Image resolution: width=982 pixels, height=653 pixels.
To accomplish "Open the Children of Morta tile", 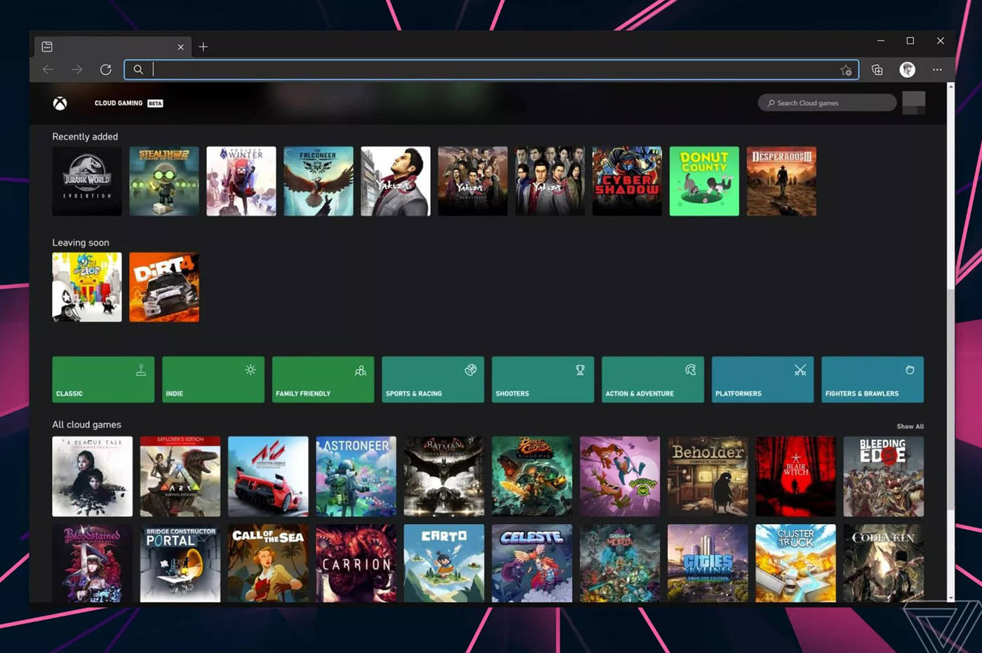I will click(620, 563).
